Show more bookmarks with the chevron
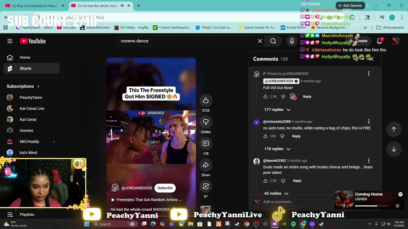This screenshot has width=408, height=229. coord(365,28)
